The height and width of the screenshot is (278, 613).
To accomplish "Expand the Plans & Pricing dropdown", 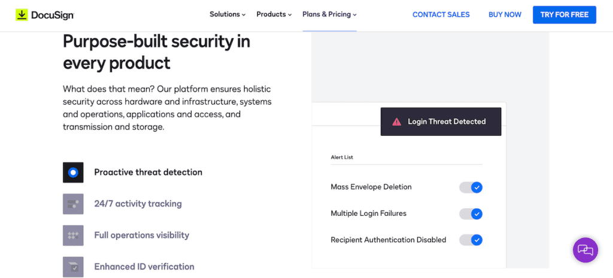I will coord(330,14).
